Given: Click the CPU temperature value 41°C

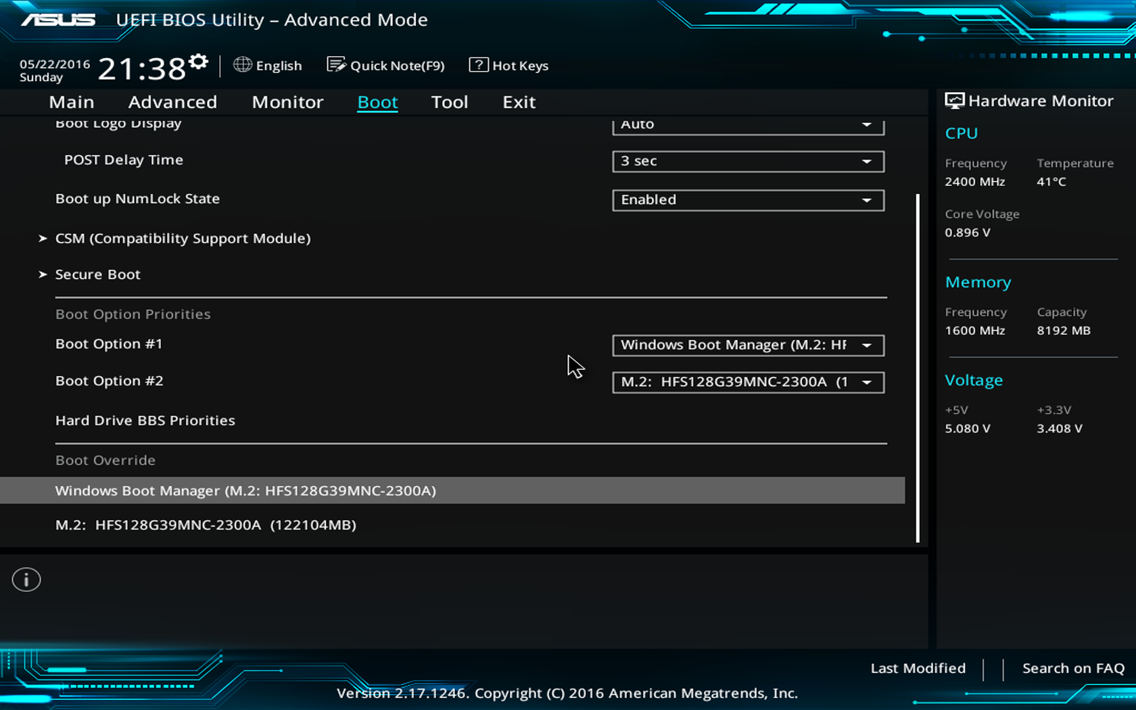Looking at the screenshot, I should (1051, 181).
